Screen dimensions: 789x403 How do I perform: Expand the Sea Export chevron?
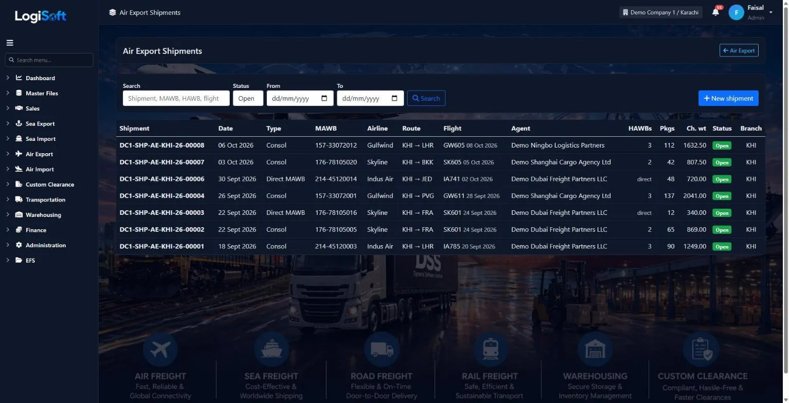point(8,123)
